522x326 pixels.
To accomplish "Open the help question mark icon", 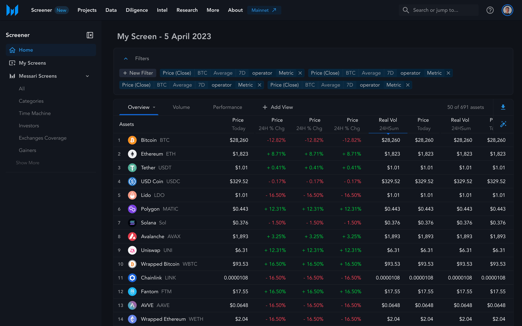I will coord(490,10).
